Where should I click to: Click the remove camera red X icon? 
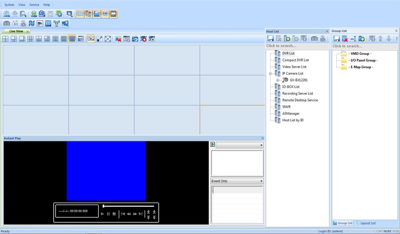(x=118, y=39)
